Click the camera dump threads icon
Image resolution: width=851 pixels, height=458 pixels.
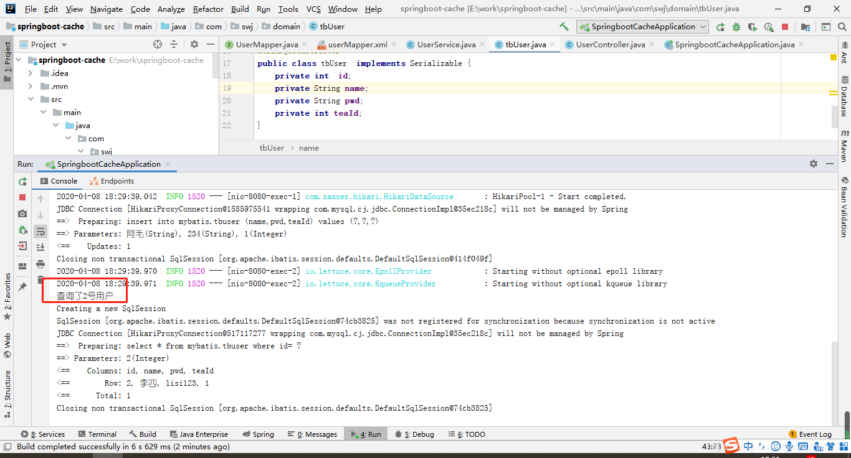pos(22,213)
